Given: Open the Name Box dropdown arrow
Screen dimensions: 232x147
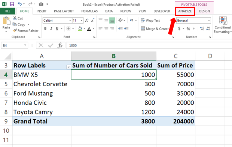Looking at the screenshot, I should tap(25, 45).
